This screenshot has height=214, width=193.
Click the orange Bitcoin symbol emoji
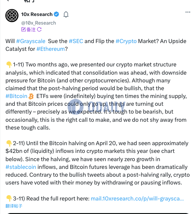pyautogui.click(x=31, y=96)
